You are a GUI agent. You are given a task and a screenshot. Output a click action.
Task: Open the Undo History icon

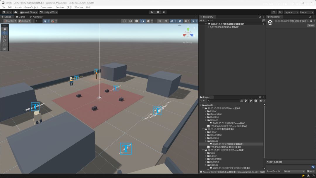[x=274, y=12]
